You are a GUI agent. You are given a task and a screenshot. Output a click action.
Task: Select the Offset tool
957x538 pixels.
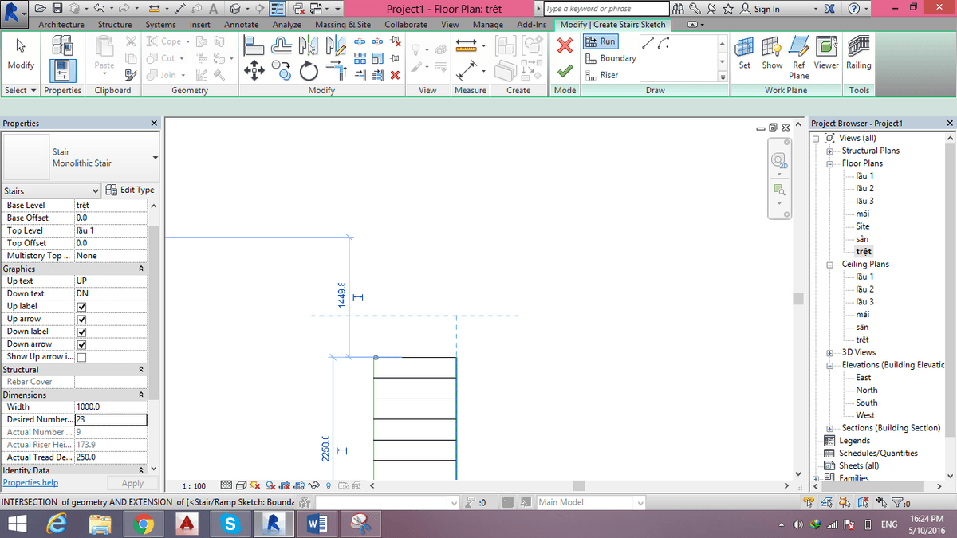click(281, 47)
